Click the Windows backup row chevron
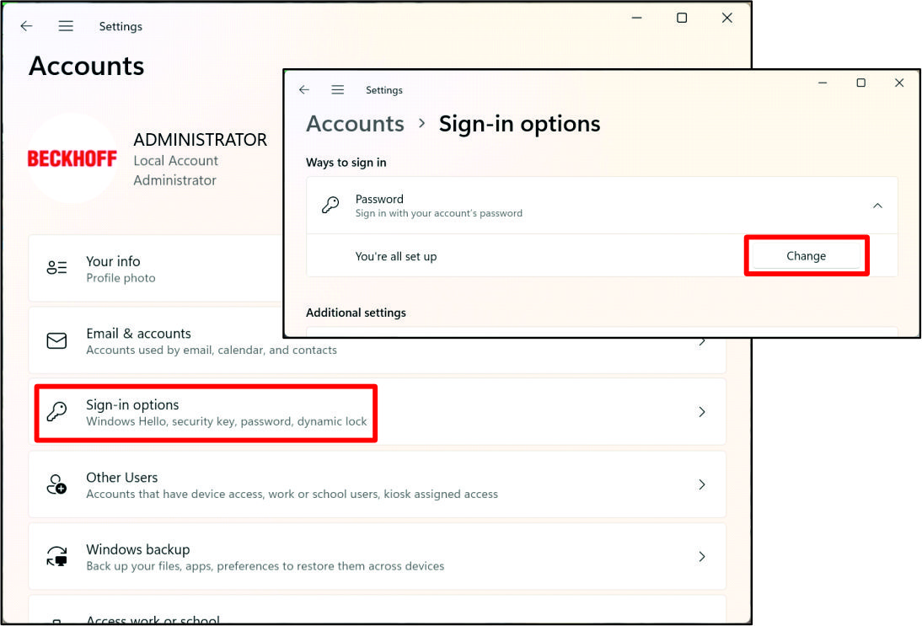This screenshot has height=626, width=922. [701, 557]
